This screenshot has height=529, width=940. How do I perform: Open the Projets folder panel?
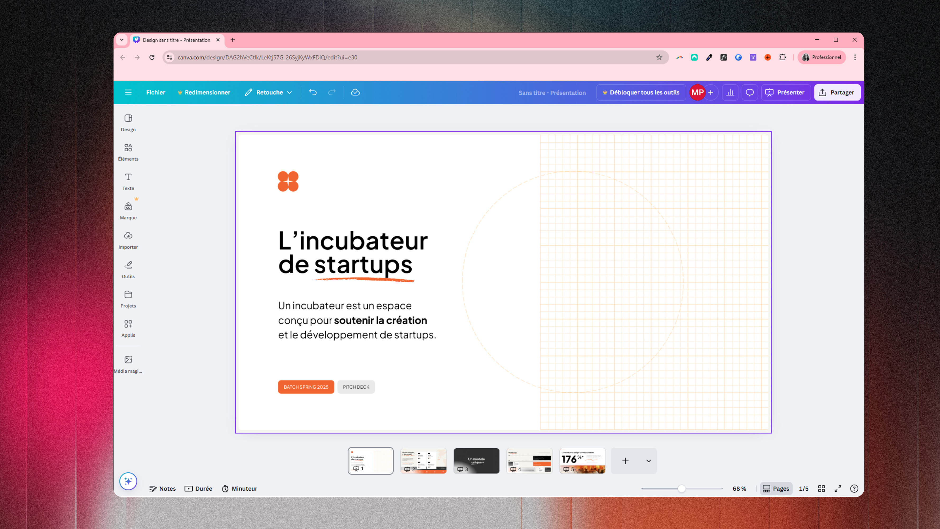click(128, 299)
